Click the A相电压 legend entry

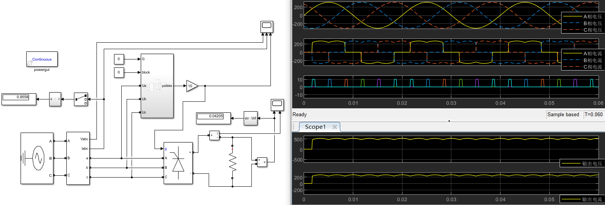582,16
